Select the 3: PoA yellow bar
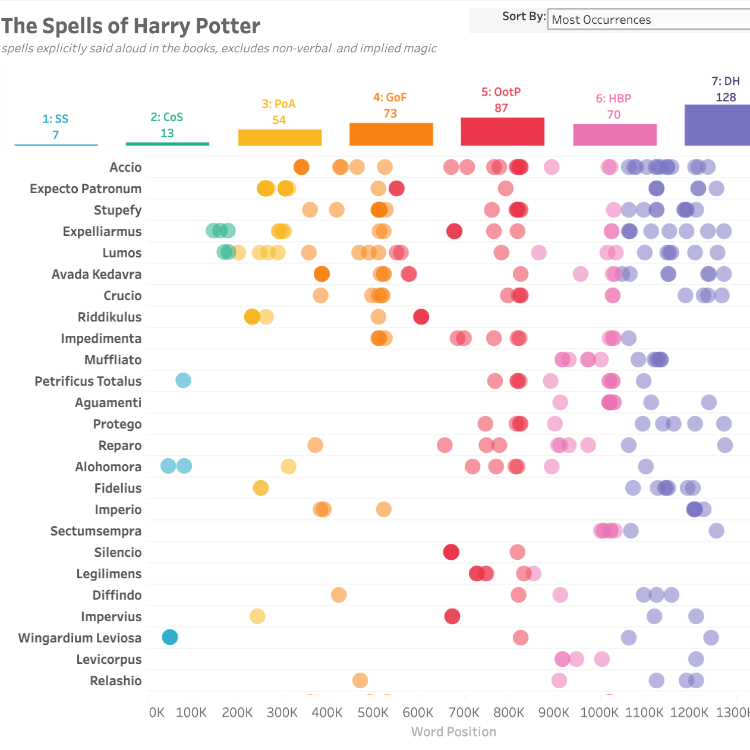The width and height of the screenshot is (750, 750). (279, 137)
